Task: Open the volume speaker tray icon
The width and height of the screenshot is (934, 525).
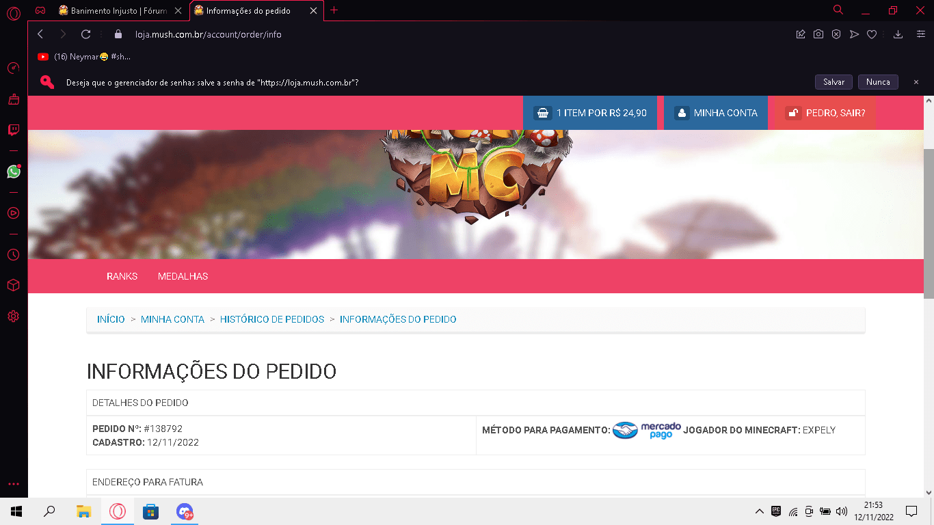Action: [x=842, y=511]
